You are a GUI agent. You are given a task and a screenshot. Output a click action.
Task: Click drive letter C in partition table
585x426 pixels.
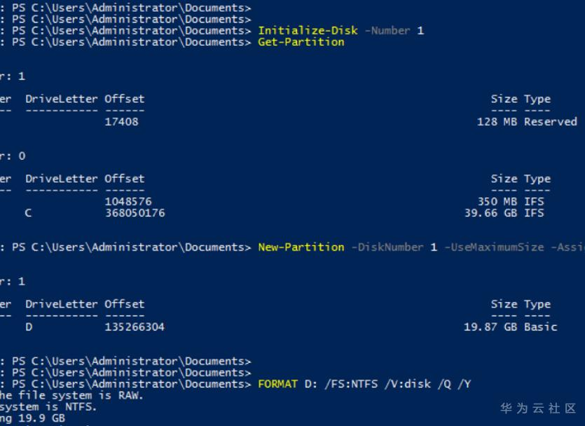[x=29, y=213]
